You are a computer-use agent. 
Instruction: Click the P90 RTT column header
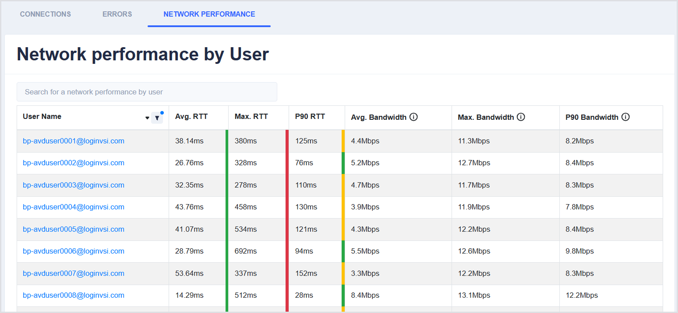(310, 116)
